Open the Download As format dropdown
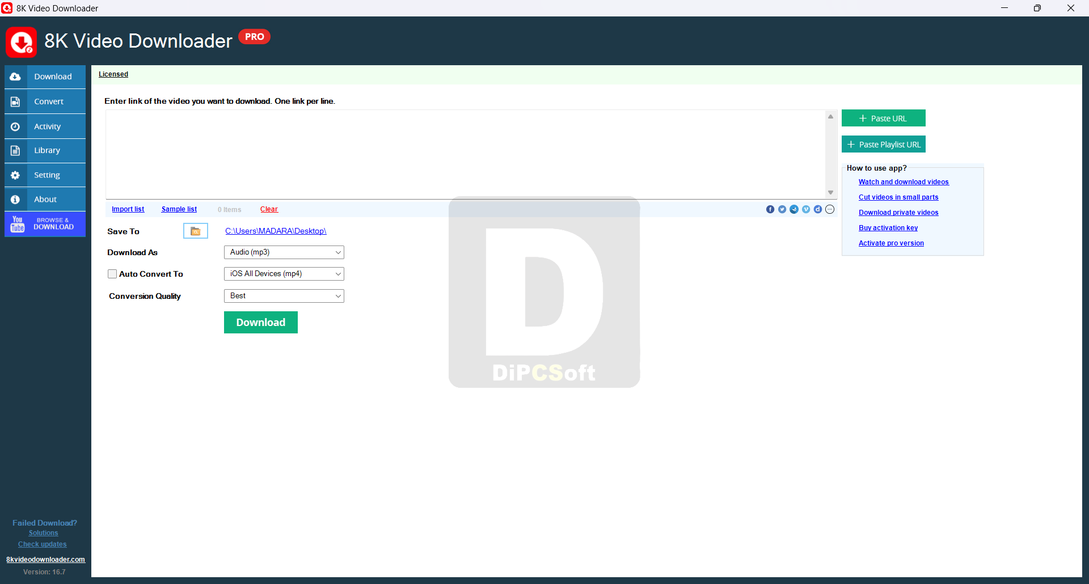 (284, 252)
